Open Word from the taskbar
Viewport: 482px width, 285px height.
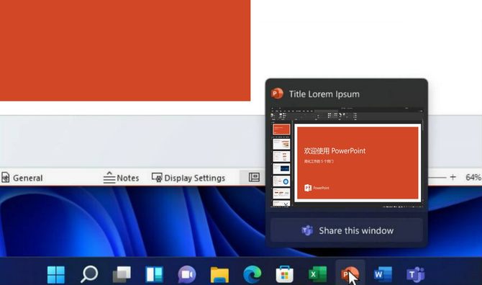tap(383, 274)
